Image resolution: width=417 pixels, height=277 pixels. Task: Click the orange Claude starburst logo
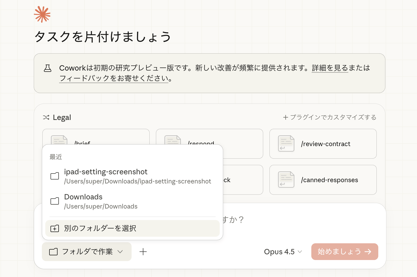(x=42, y=14)
